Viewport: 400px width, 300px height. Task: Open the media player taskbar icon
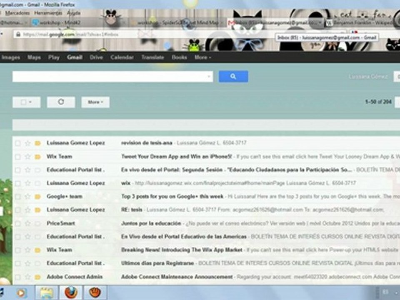[21, 292]
